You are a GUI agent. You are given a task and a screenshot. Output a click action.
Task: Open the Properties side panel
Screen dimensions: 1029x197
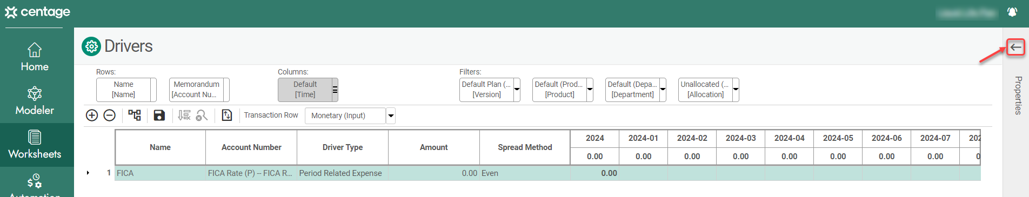point(1018,96)
